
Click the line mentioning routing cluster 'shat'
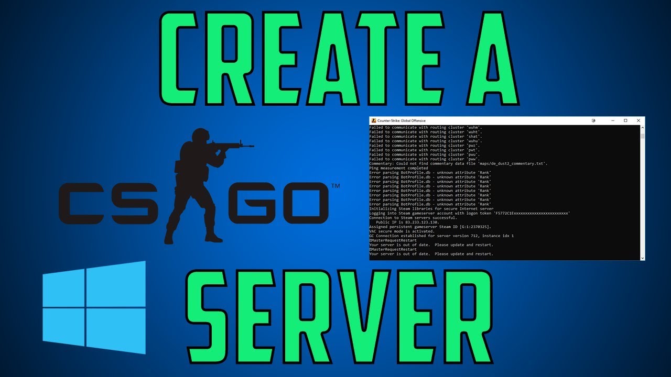click(x=426, y=137)
